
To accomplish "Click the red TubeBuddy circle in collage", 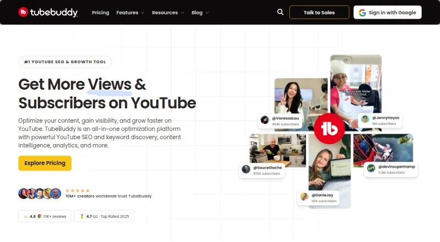I will click(329, 129).
